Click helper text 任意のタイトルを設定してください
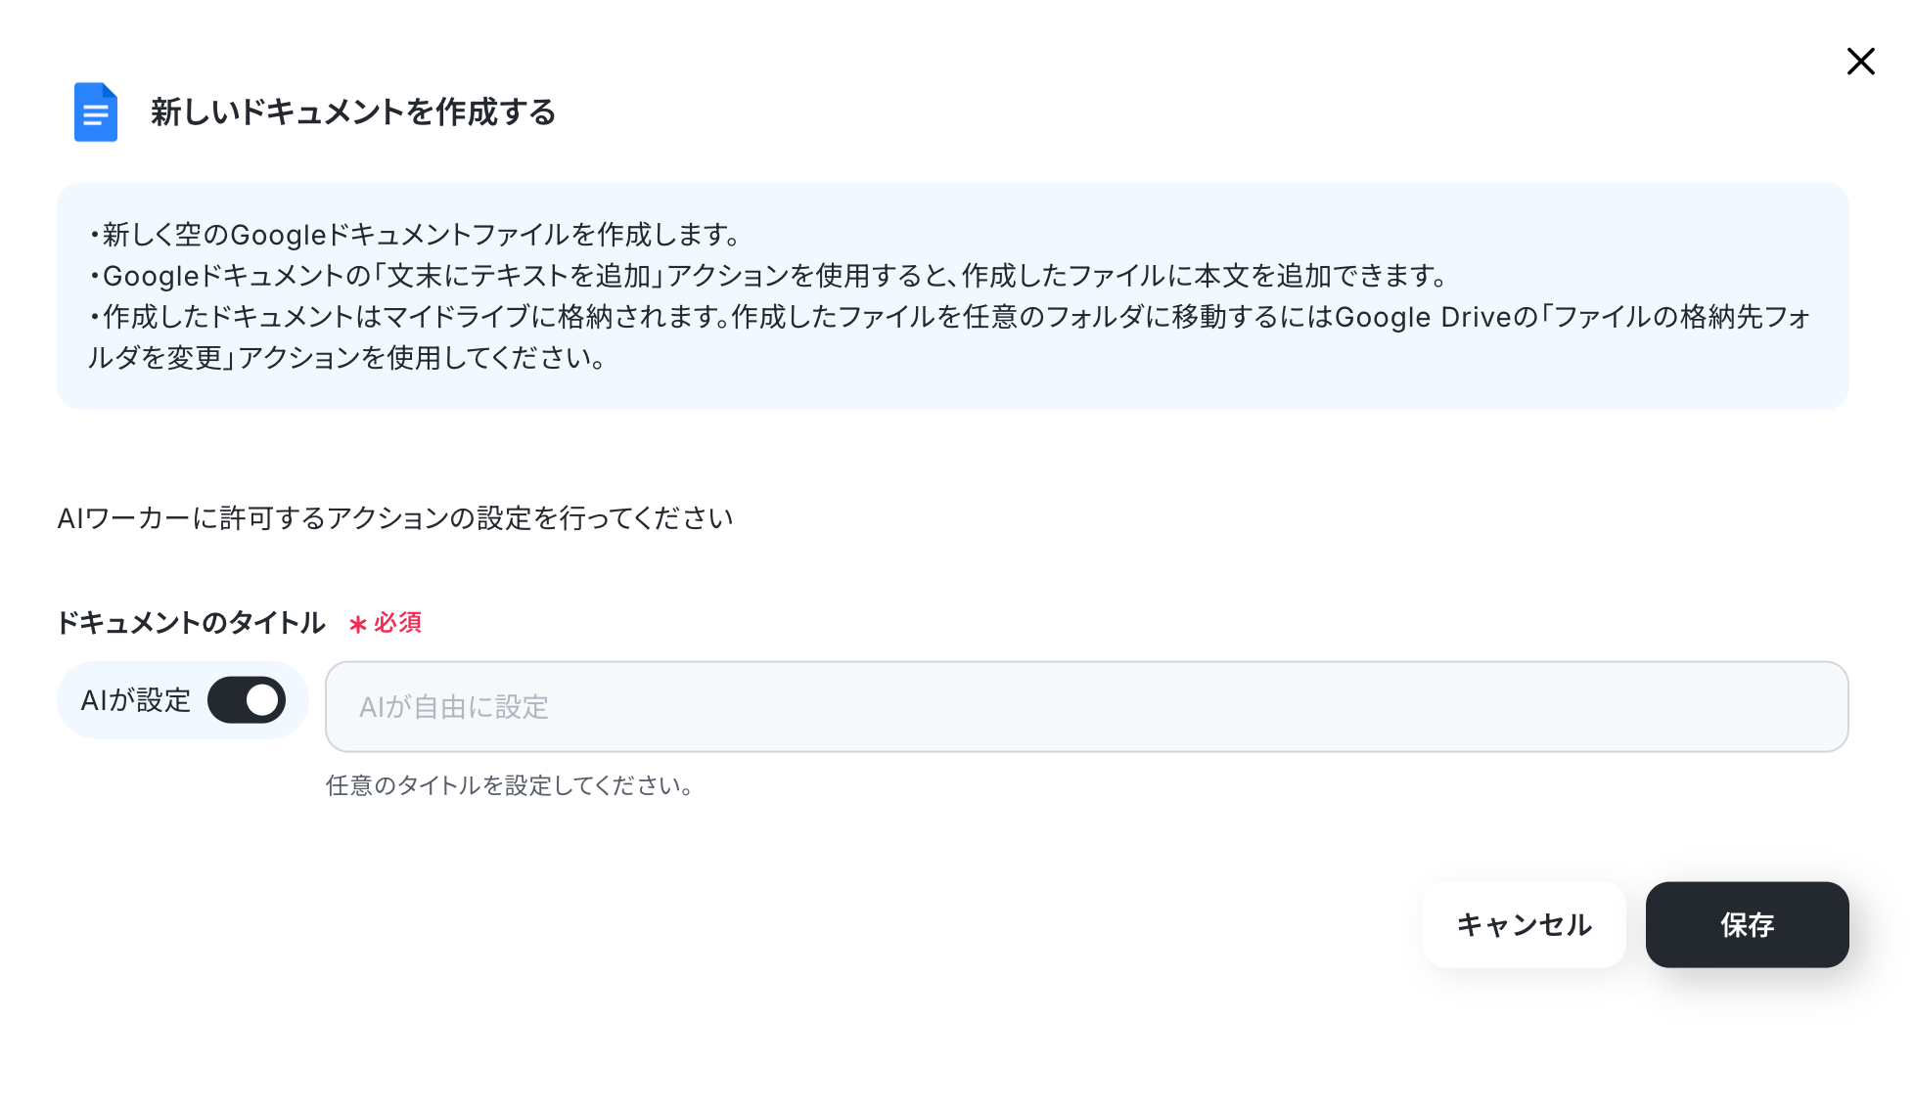 tap(510, 785)
